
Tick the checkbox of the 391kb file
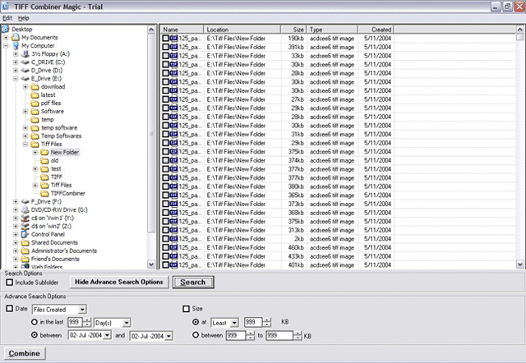[165, 47]
